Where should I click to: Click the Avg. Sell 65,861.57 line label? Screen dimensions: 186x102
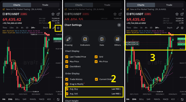[x=132, y=42]
